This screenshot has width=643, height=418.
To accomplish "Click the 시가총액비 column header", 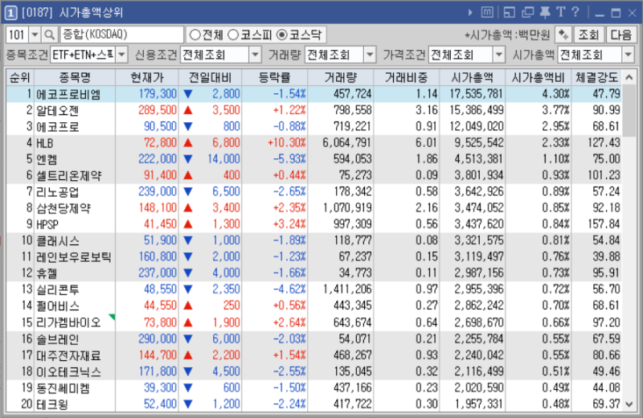I will (538, 77).
